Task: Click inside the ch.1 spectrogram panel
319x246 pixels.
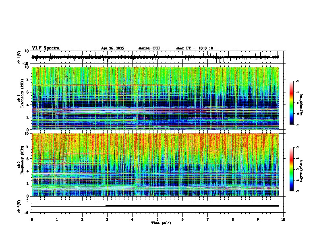Action: click(x=155, y=98)
